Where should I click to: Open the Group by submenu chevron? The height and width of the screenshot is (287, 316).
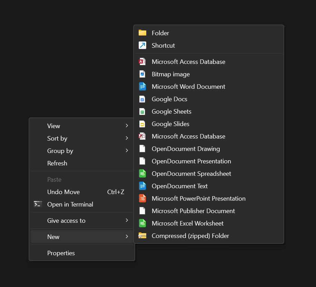tap(127, 151)
